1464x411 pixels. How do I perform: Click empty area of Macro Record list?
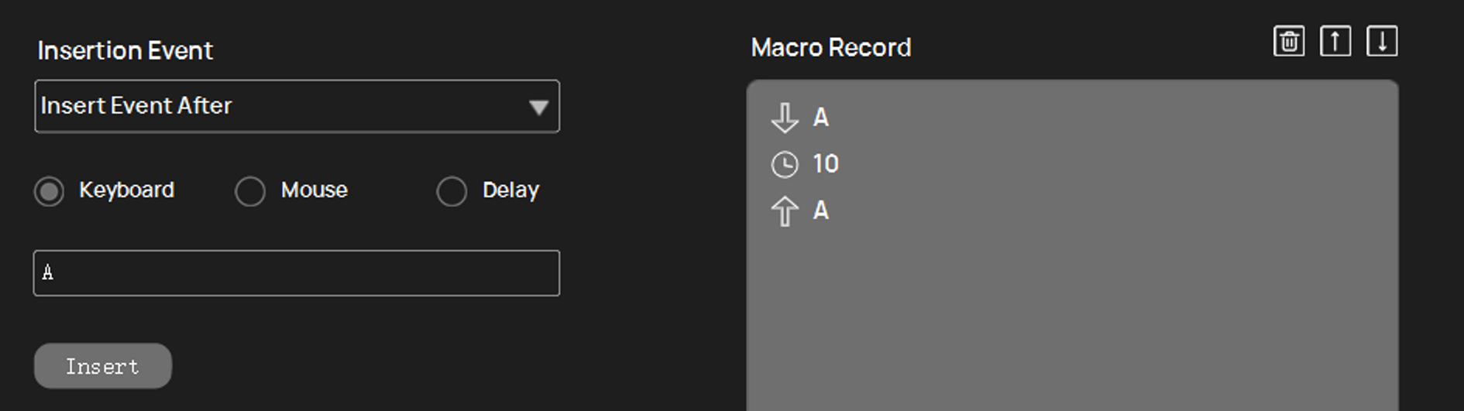(1073, 325)
